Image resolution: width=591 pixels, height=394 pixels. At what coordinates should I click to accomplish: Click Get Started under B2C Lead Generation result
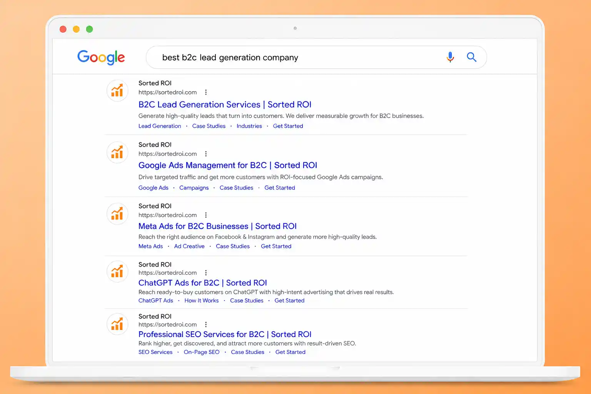tap(288, 126)
